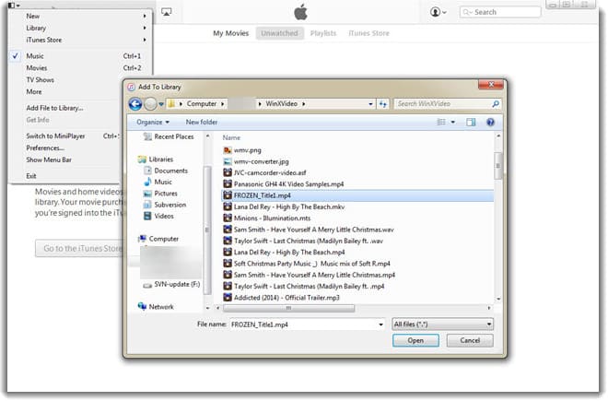Open recent locations dropdown arrow
Image resolution: width=608 pixels, height=401 pixels.
tap(161, 104)
